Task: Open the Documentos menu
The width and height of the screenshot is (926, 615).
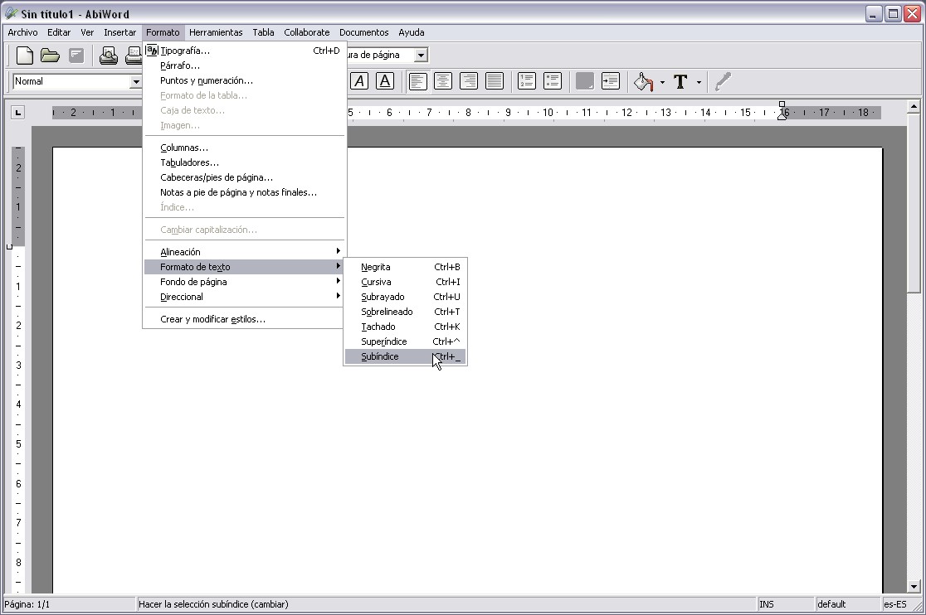Action: coord(363,32)
